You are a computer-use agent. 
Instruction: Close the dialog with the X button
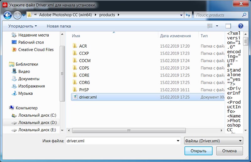coord(241,3)
